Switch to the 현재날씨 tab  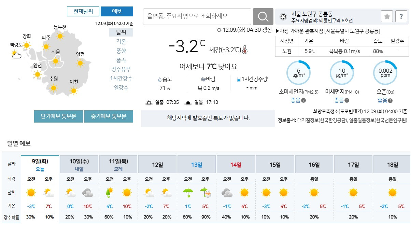83,11
